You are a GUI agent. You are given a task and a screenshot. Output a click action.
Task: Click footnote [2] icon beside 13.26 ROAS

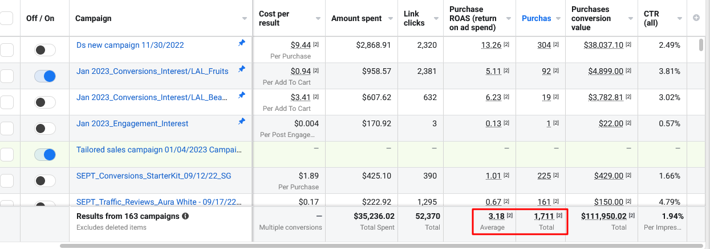coord(506,45)
